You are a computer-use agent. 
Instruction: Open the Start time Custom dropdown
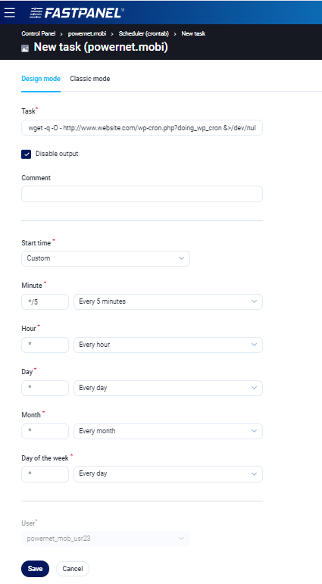point(105,258)
